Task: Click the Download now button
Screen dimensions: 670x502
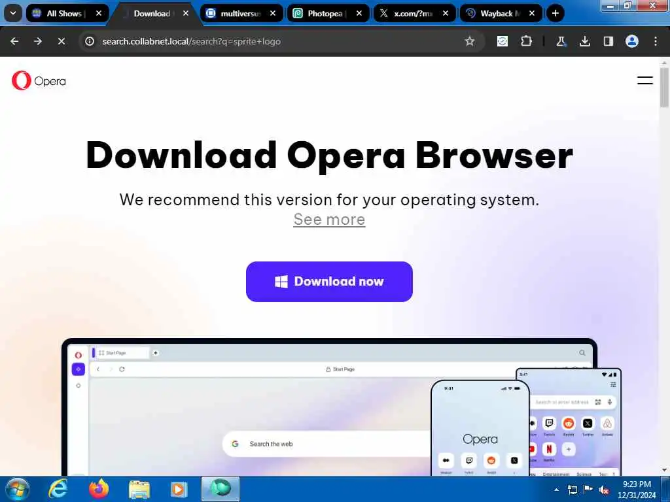Action: (329, 282)
